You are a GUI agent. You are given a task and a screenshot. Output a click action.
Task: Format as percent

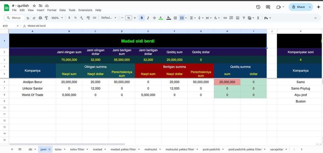tap(75, 18)
